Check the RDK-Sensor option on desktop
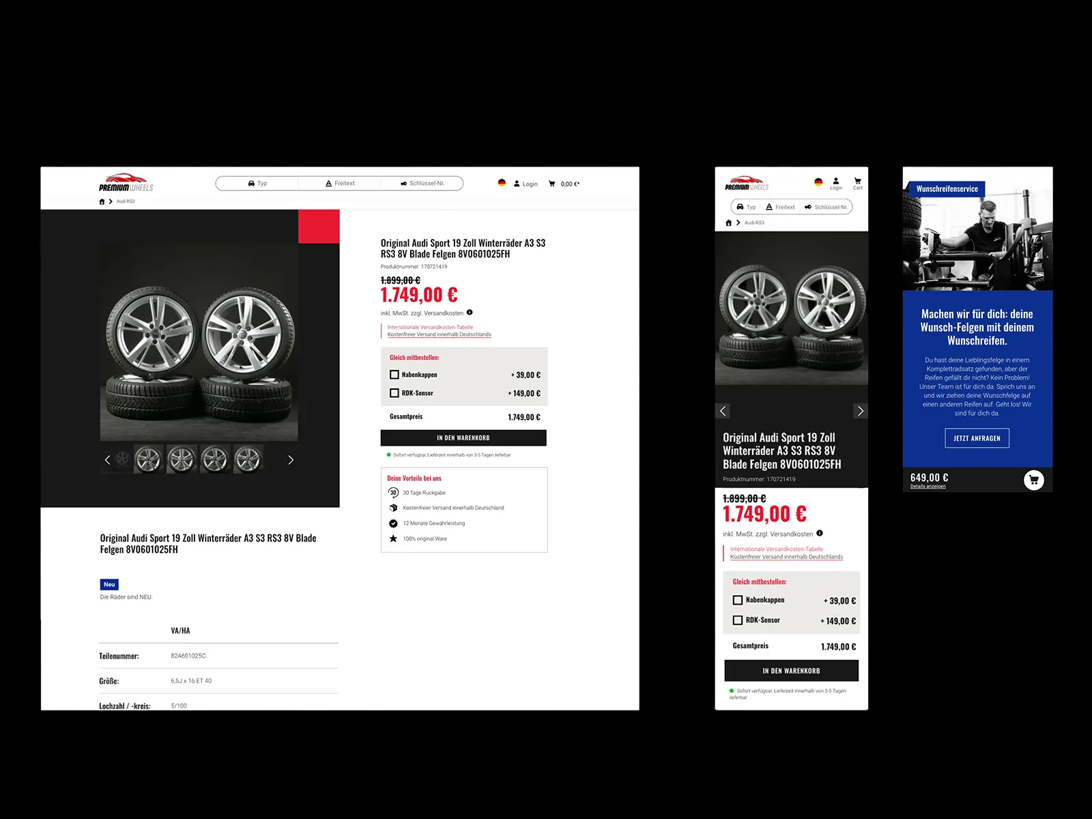The height and width of the screenshot is (819, 1092). [x=394, y=393]
